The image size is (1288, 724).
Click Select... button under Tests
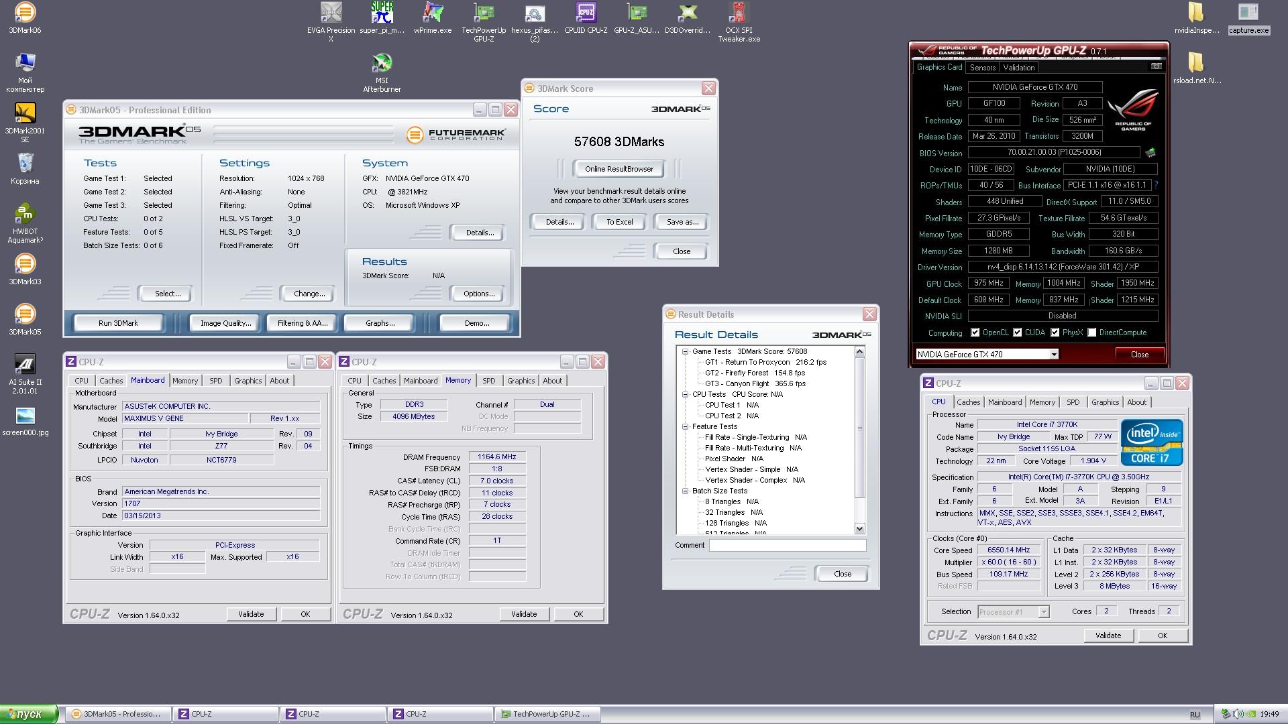point(168,294)
